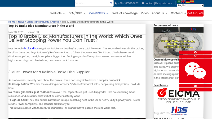Follow the 'brake discs' article link
The image size is (212, 119).
(x=31, y=48)
